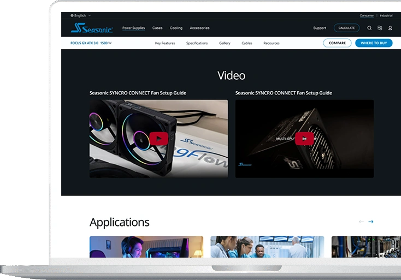Image resolution: width=401 pixels, height=280 pixels.
Task: Open the search magnifier icon
Action: 369,28
